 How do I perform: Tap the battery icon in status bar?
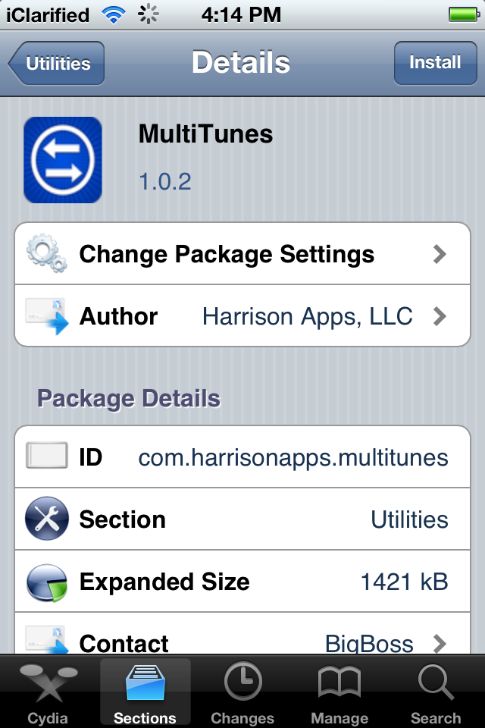tap(464, 15)
